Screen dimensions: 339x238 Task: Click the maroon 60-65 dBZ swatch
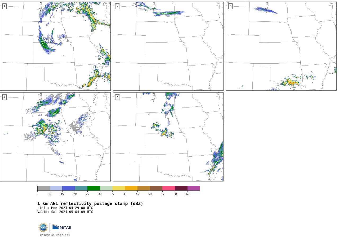click(181, 188)
